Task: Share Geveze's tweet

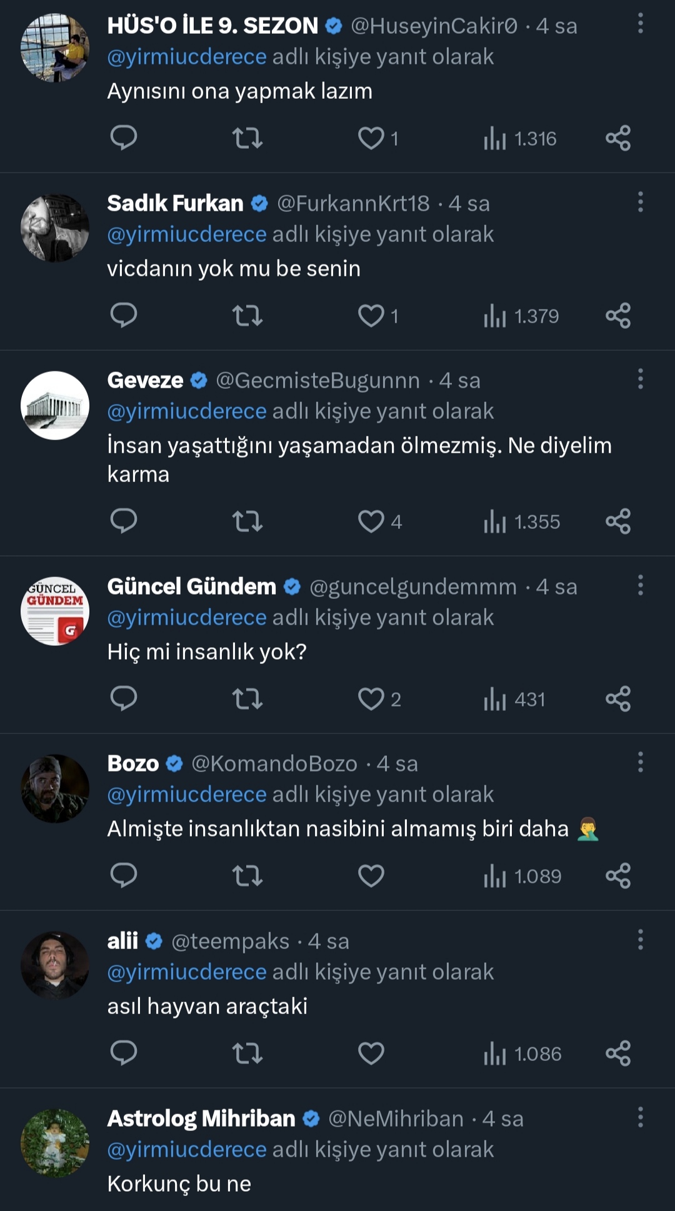Action: click(x=617, y=521)
